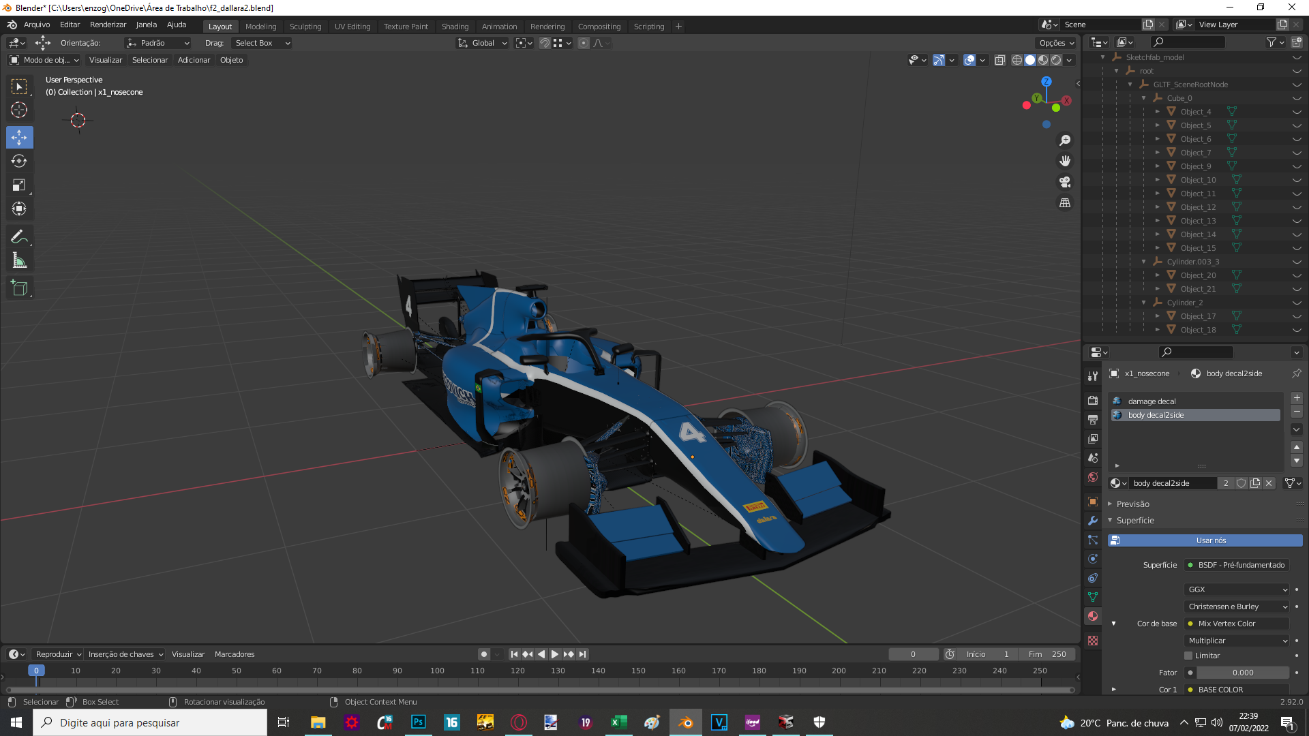Open Texture properties checker icon
The image size is (1309, 736).
[x=1093, y=641]
